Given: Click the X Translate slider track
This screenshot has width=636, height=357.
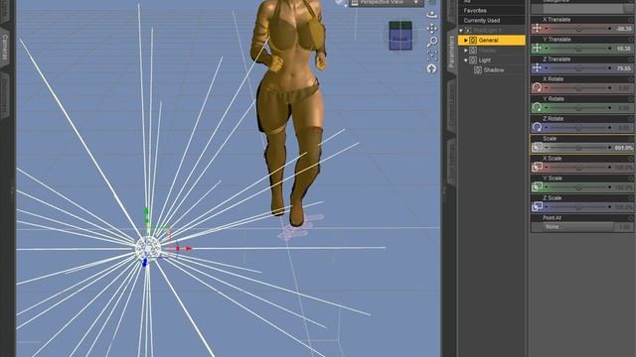Looking at the screenshot, I should (x=578, y=29).
